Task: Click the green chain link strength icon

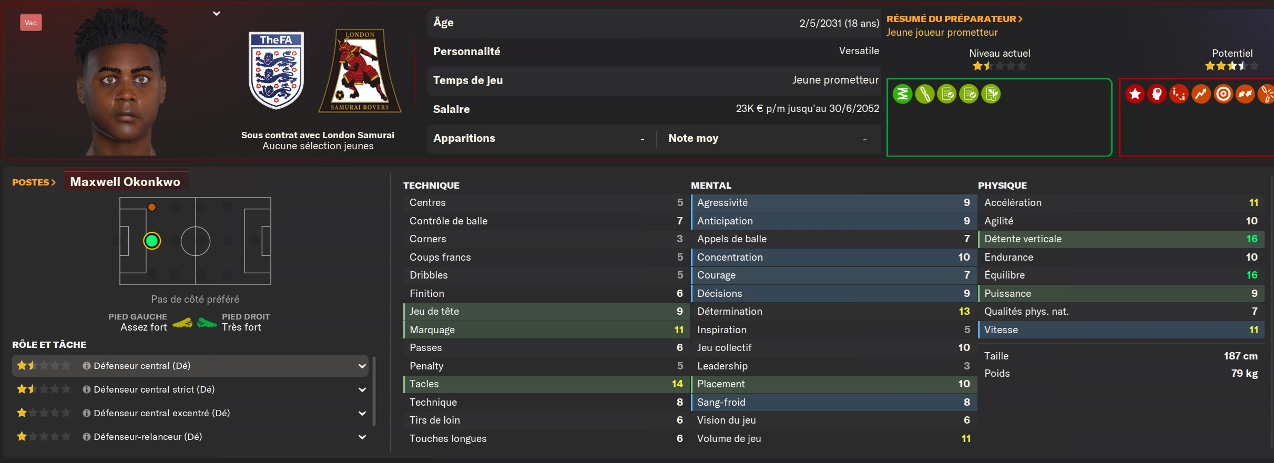Action: point(924,94)
